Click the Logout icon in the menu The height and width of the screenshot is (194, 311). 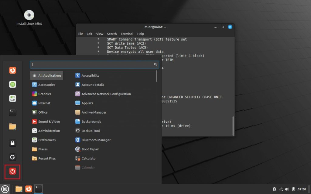coord(12,157)
